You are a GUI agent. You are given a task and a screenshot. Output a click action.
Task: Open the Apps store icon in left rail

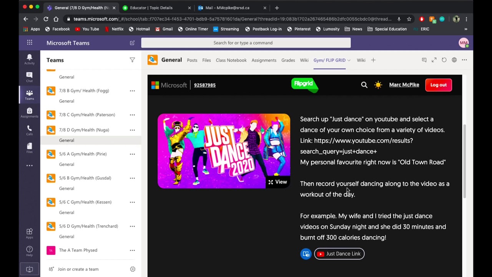[x=29, y=234]
